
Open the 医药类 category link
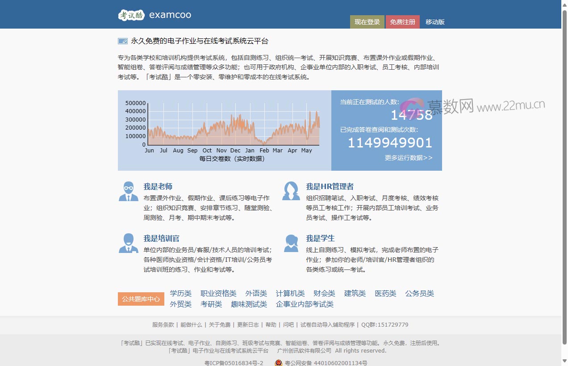(385, 293)
